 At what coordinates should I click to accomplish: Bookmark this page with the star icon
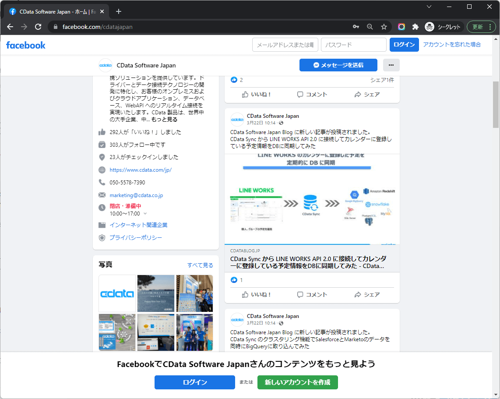pyautogui.click(x=384, y=27)
